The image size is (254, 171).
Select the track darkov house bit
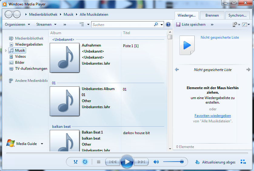coord(136,133)
